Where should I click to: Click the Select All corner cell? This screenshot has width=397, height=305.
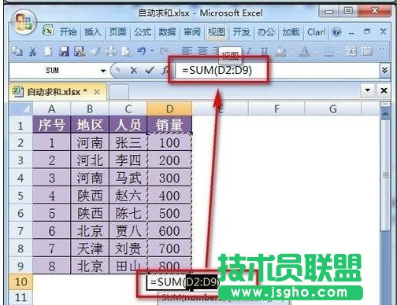21,108
